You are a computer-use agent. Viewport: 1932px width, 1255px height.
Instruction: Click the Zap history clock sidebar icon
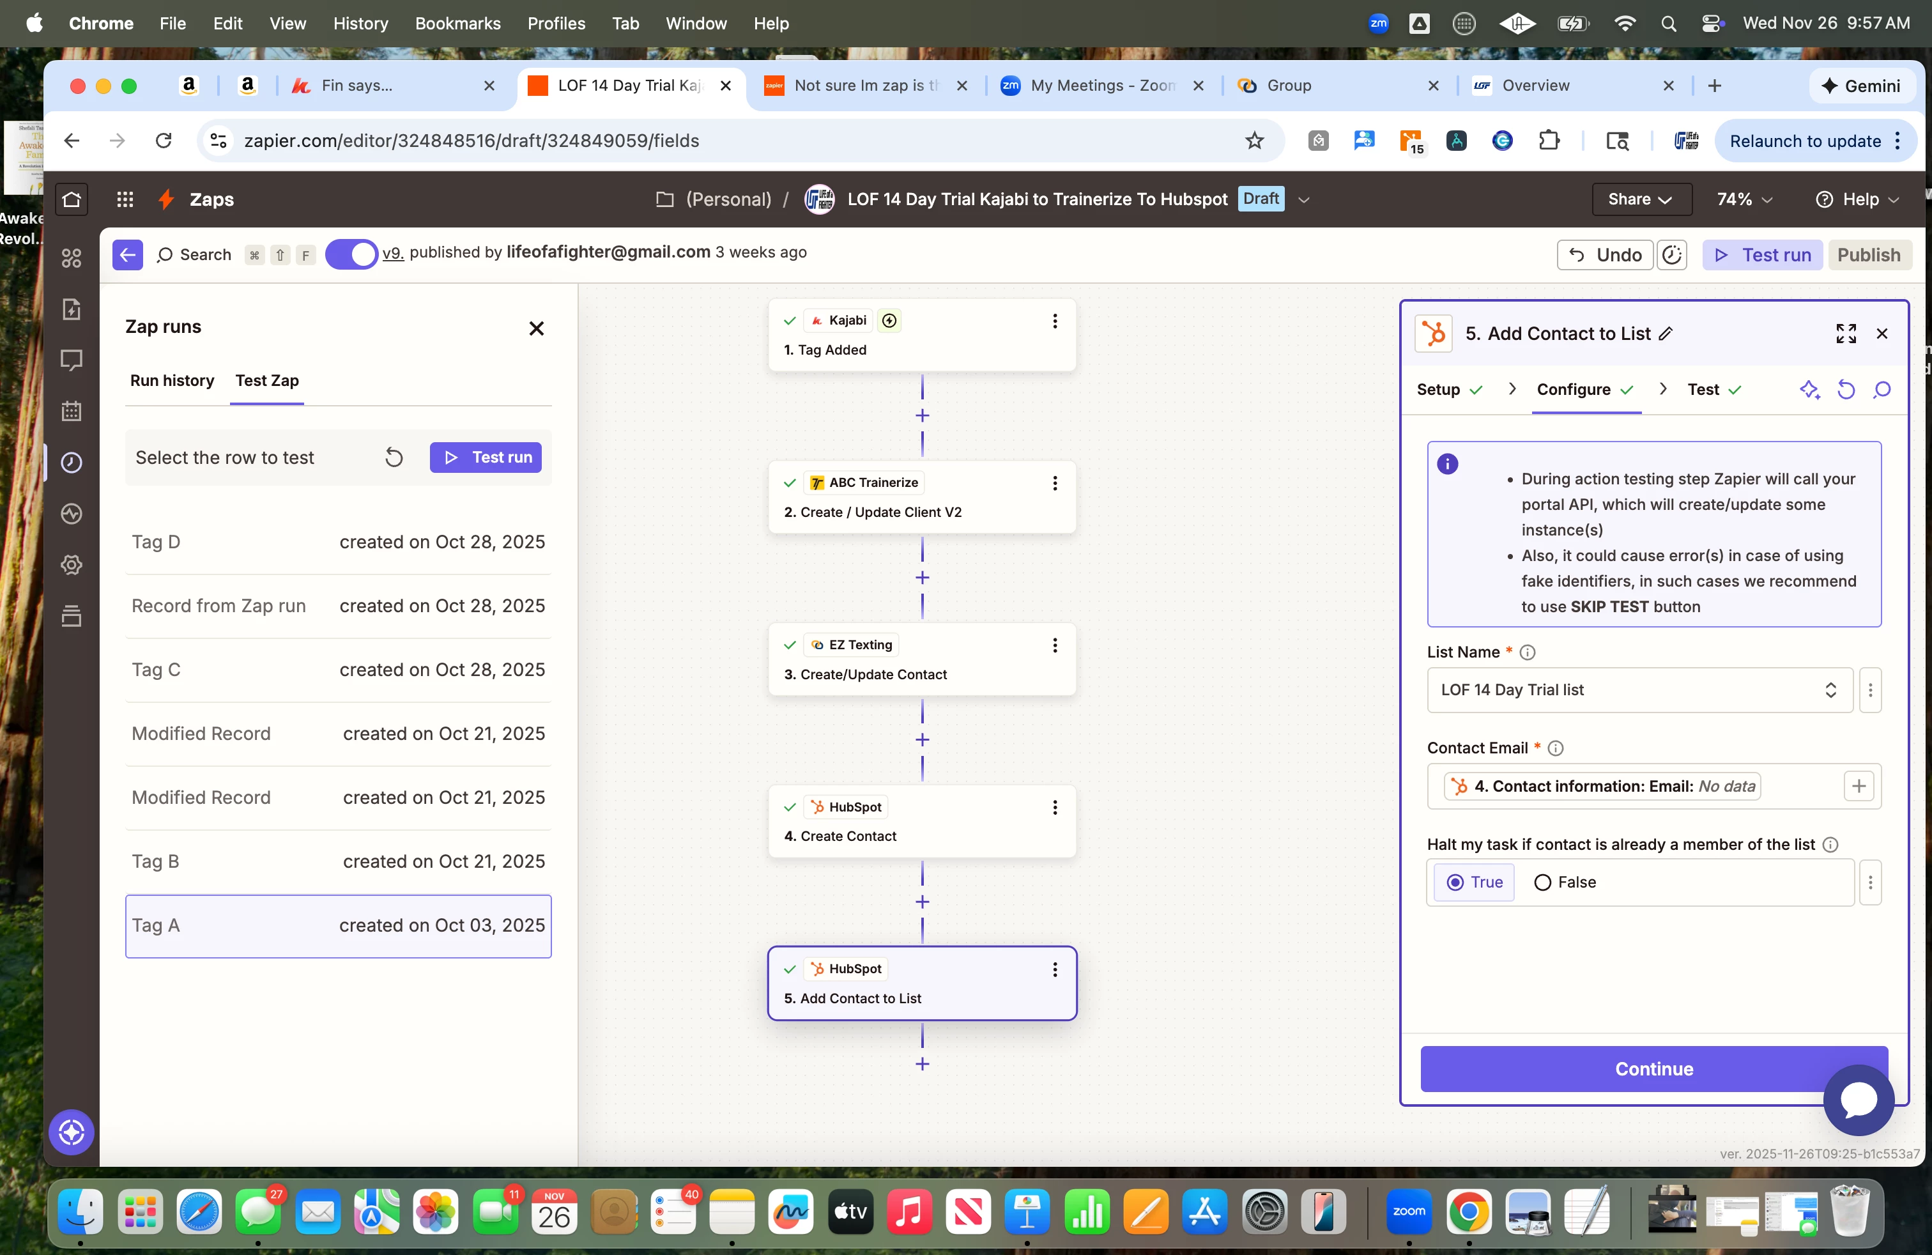pyautogui.click(x=72, y=463)
